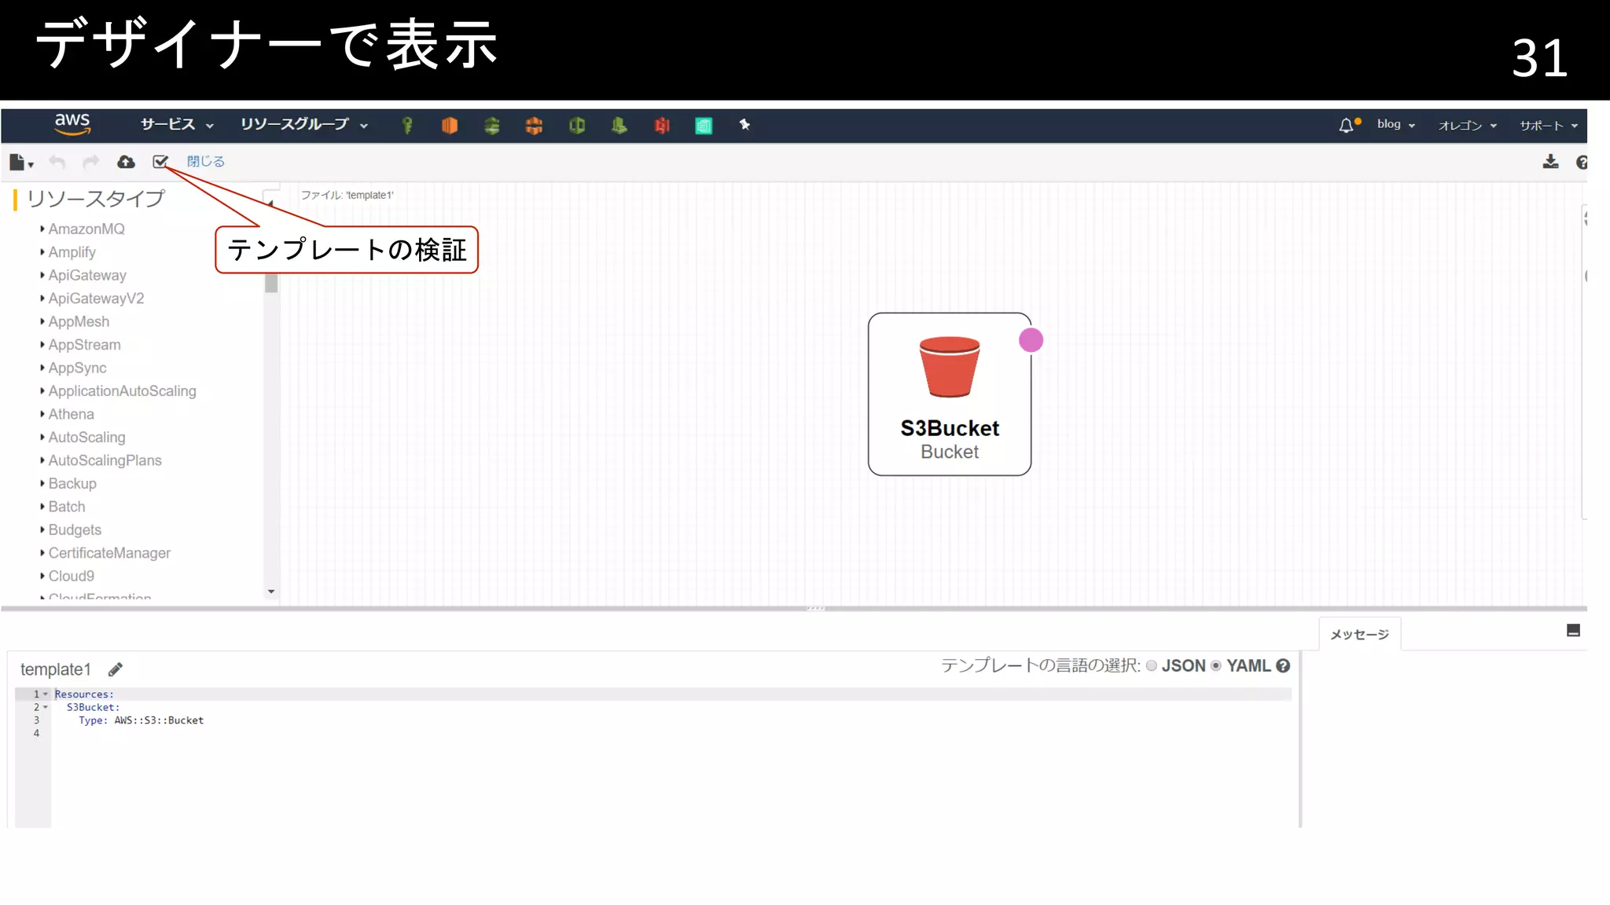Select JSON template language

(x=1152, y=666)
